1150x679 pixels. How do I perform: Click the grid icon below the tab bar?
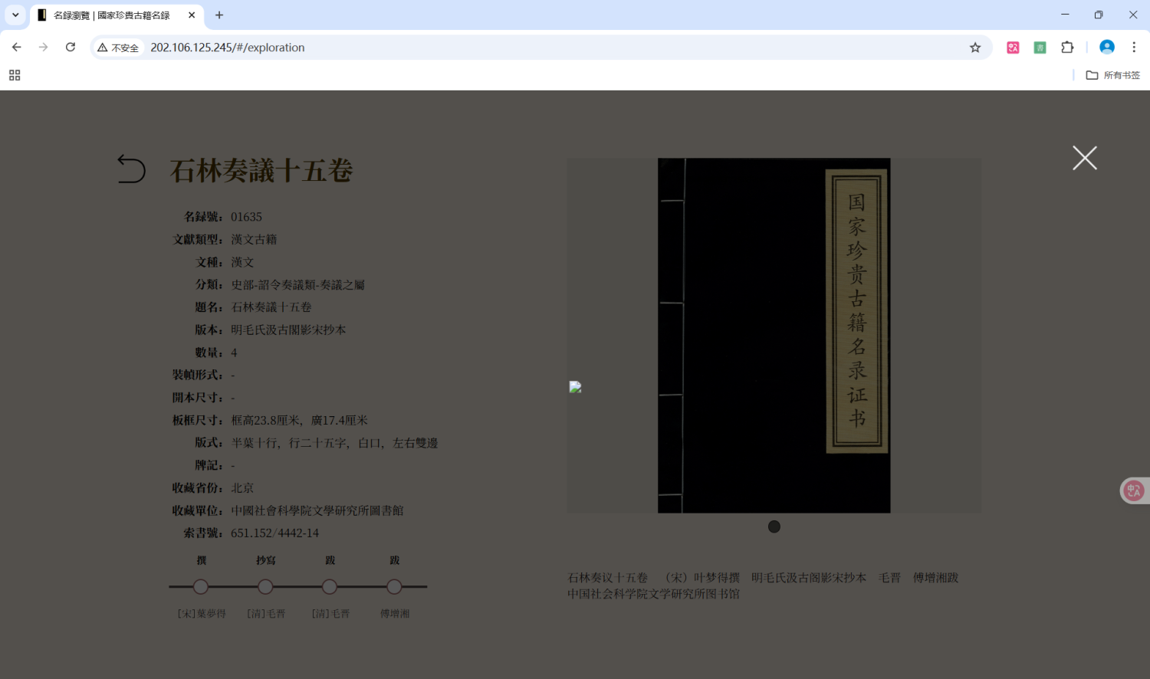click(14, 74)
